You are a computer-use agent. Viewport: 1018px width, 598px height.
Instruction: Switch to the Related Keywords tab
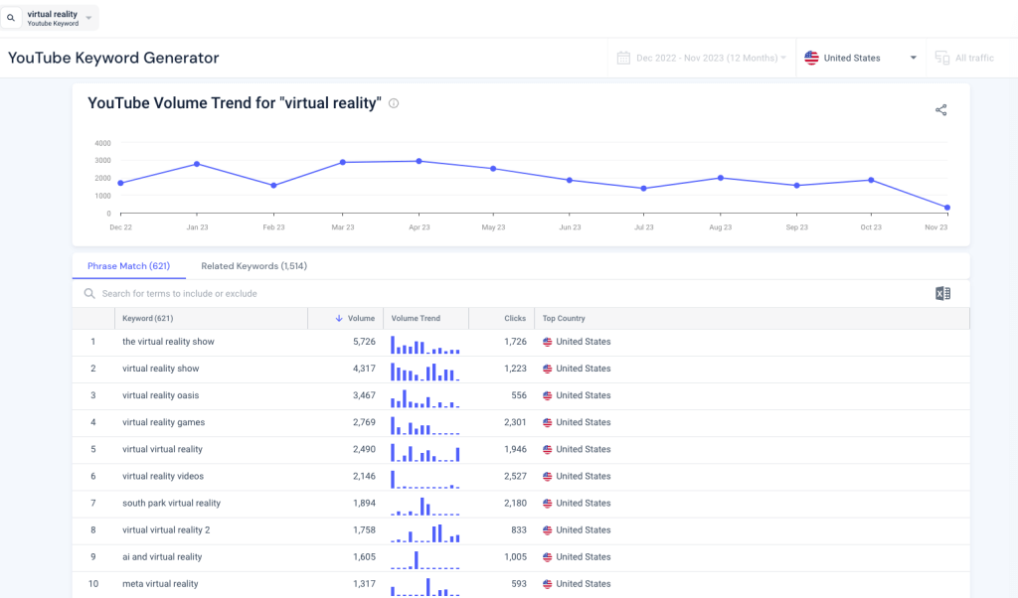(x=254, y=266)
